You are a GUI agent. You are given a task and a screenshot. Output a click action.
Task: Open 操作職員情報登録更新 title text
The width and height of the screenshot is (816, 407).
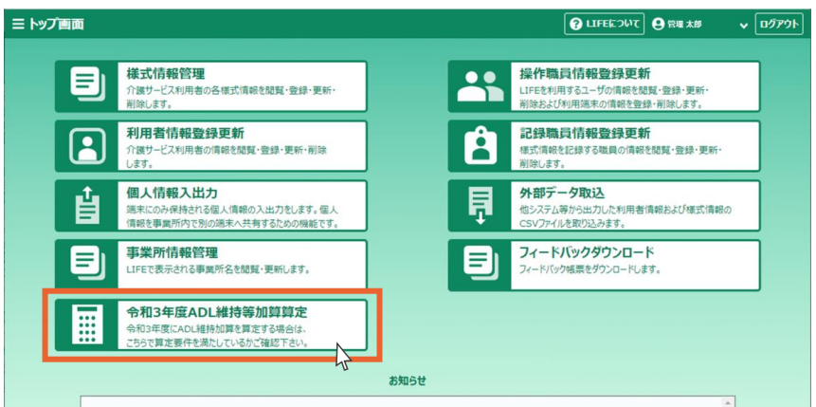pyautogui.click(x=585, y=74)
